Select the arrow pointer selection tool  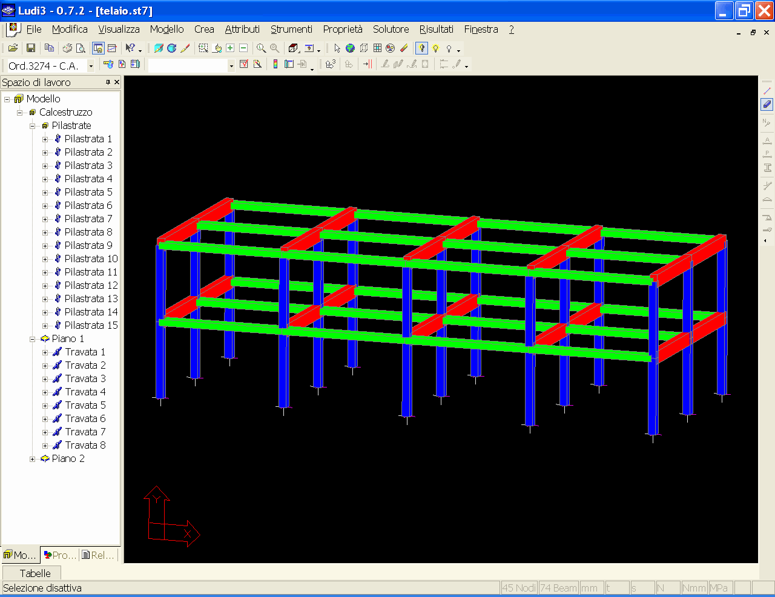click(337, 48)
